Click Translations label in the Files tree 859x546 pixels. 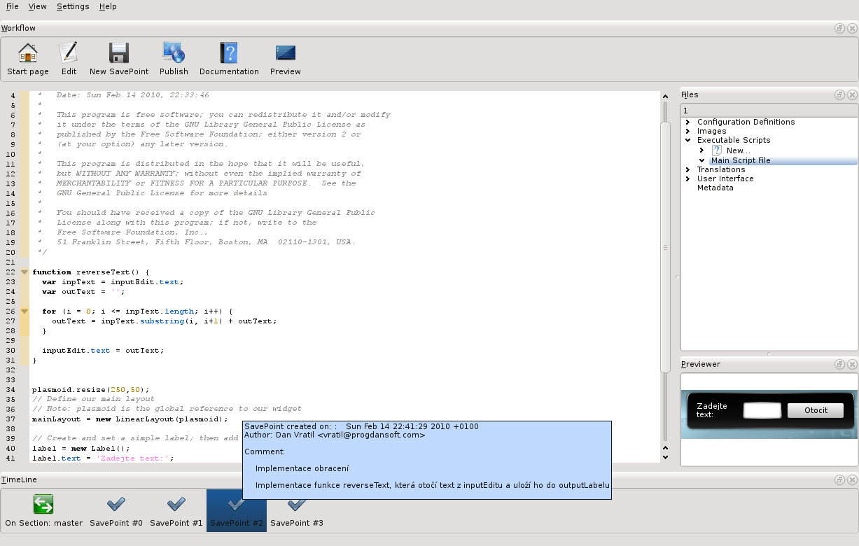(721, 169)
